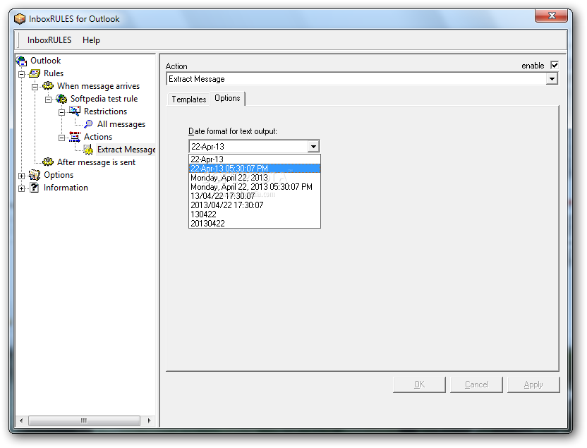587x448 pixels.
Task: Choose 'Monday, April 22, 2013' format
Action: tap(255, 178)
